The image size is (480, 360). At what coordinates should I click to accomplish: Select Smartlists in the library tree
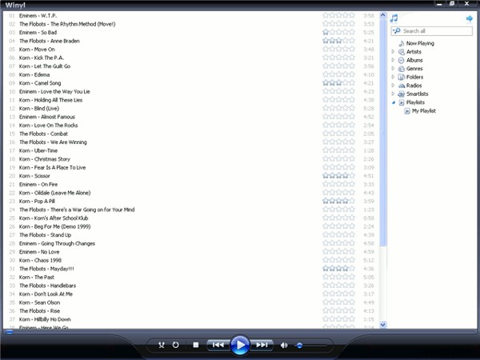tap(418, 94)
